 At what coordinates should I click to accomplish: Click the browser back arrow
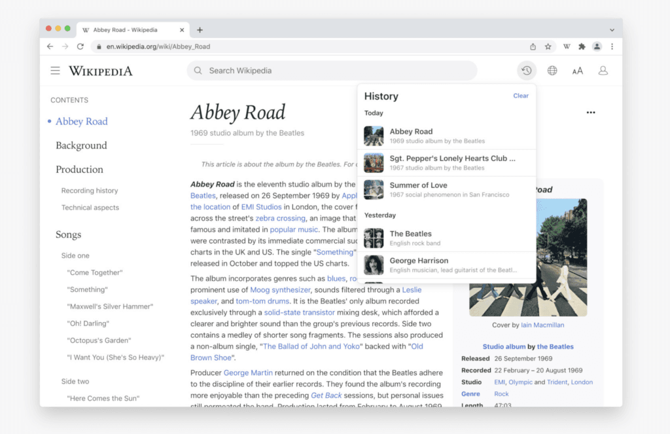(50, 46)
